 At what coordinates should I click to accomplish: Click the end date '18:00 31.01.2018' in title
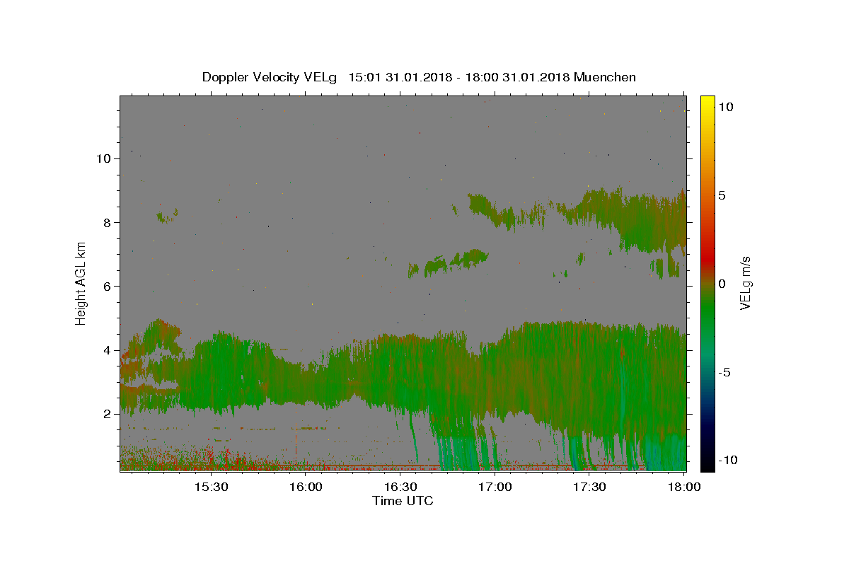519,77
